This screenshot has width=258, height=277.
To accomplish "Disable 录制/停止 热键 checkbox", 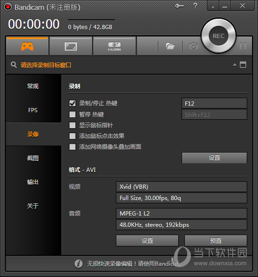I will [x=72, y=103].
